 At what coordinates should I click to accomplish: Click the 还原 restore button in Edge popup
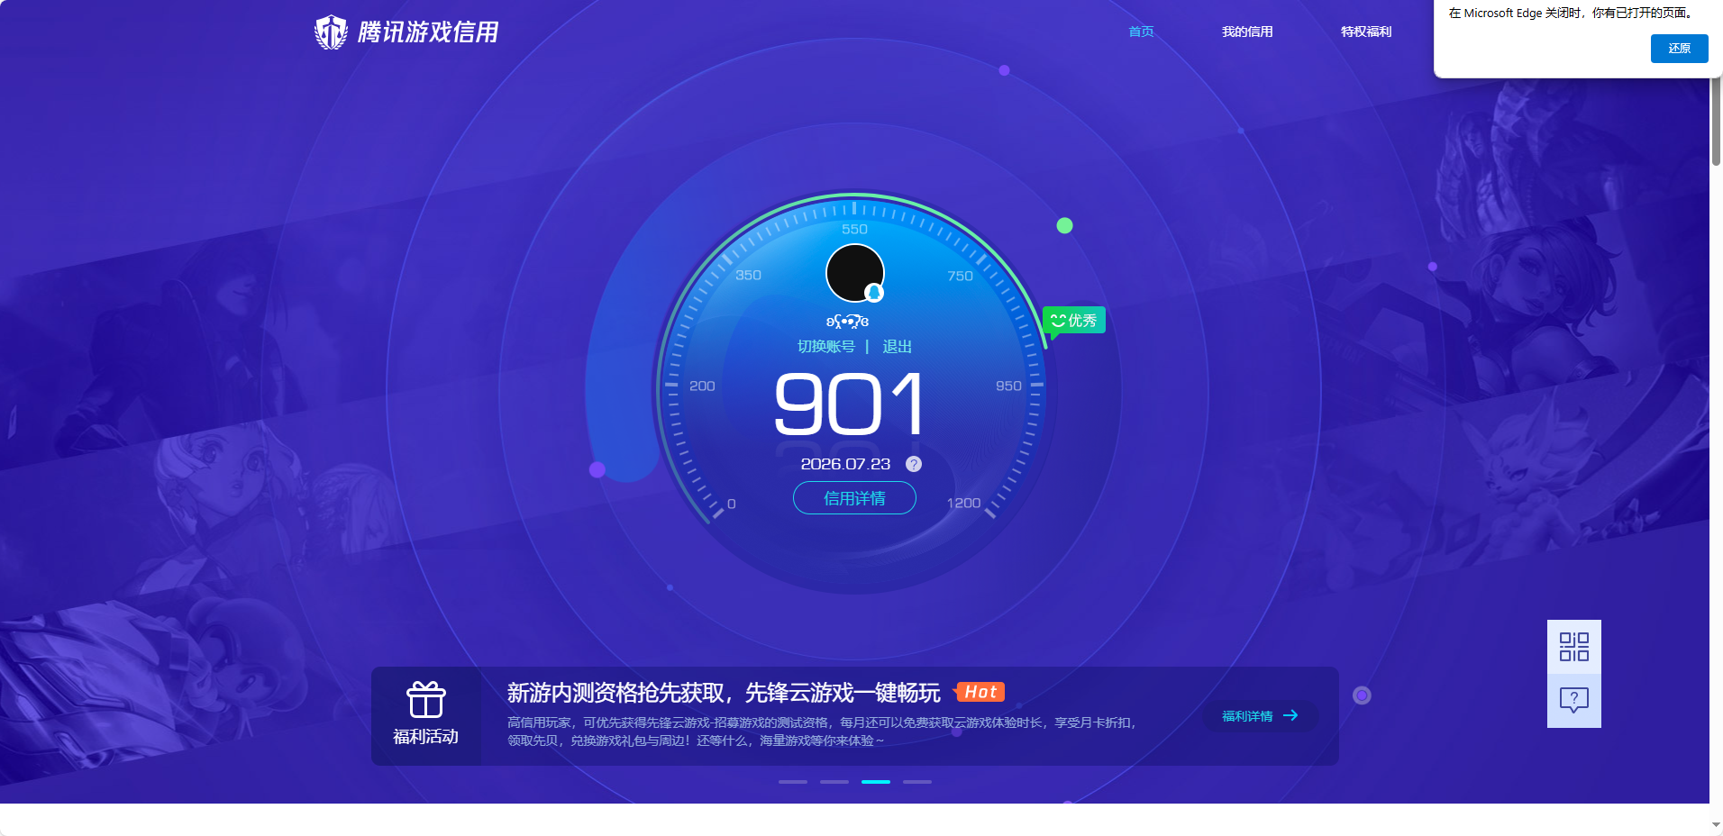(x=1679, y=49)
